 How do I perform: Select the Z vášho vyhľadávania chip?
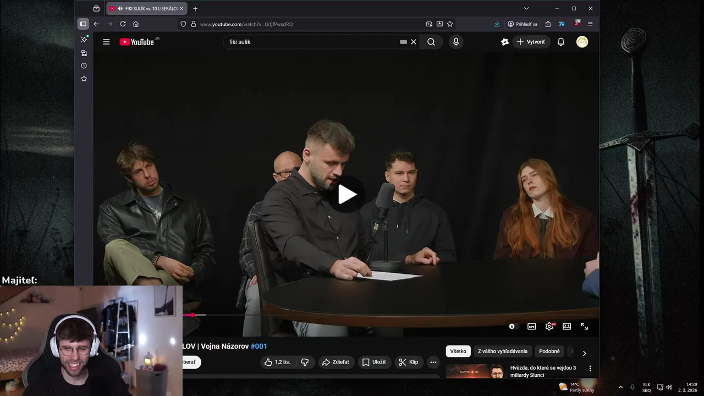503,351
